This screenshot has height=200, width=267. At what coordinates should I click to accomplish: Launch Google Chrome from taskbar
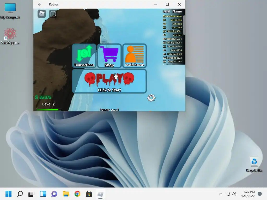[x=77, y=194]
